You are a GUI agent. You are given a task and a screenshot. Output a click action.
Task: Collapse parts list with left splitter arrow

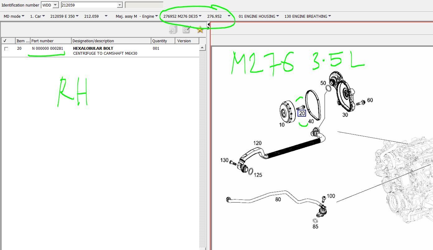click(x=209, y=25)
